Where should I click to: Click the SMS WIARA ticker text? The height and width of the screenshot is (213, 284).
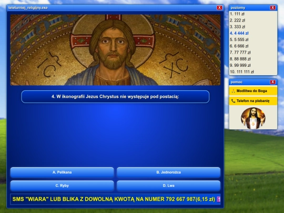(x=114, y=199)
